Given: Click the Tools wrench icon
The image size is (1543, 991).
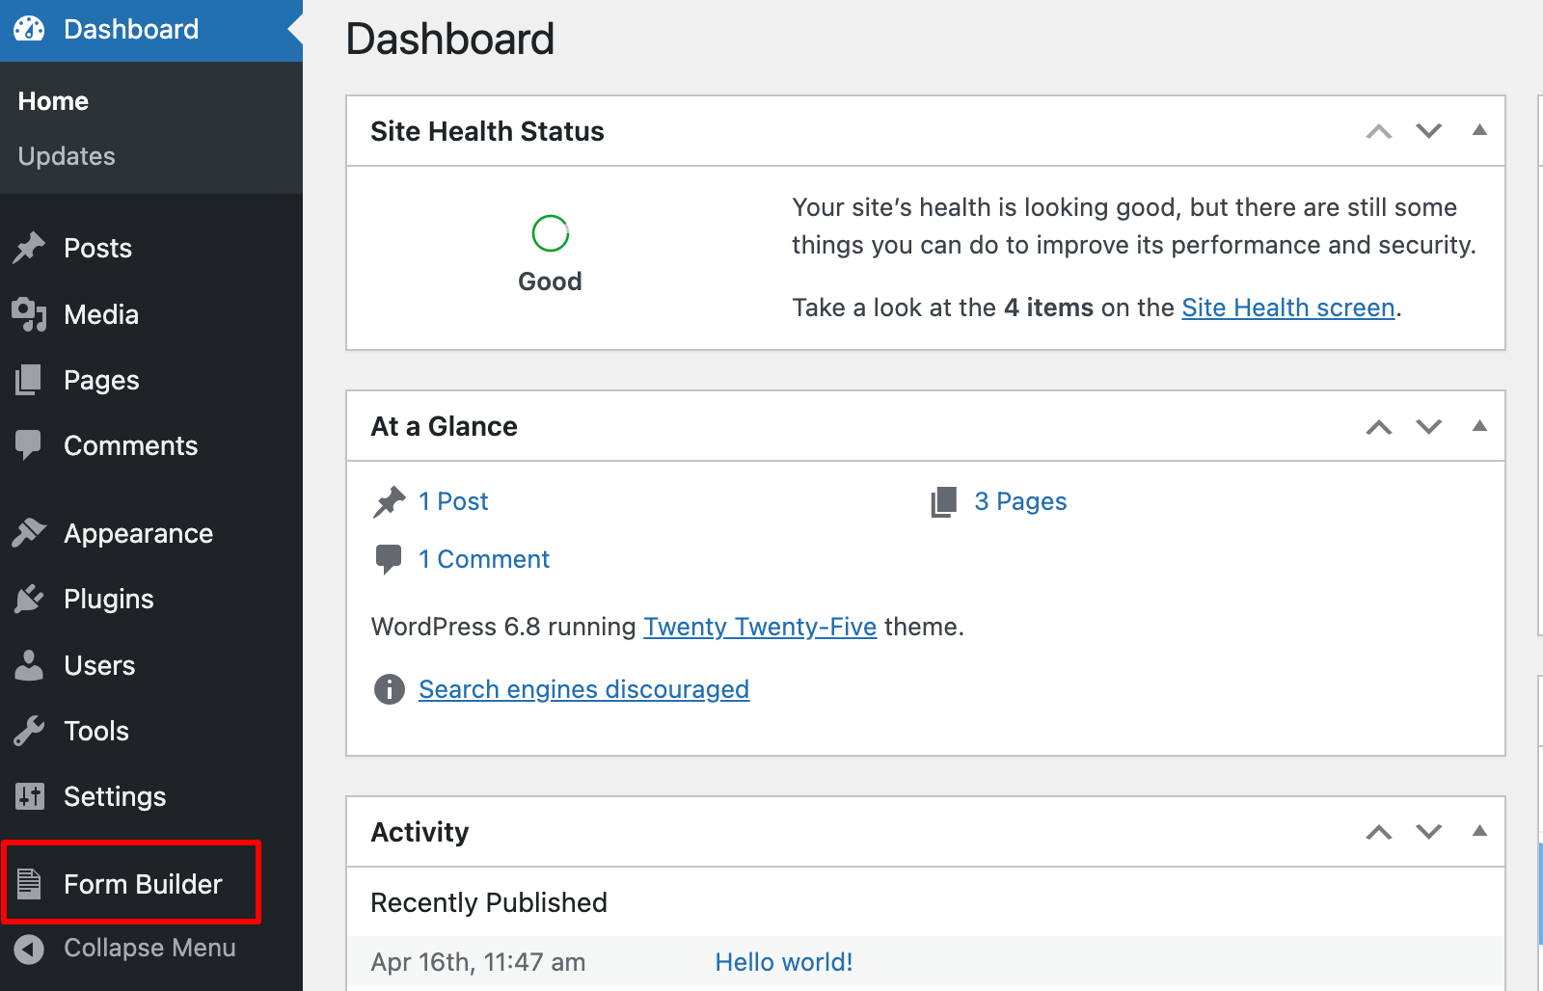Looking at the screenshot, I should pos(29,731).
